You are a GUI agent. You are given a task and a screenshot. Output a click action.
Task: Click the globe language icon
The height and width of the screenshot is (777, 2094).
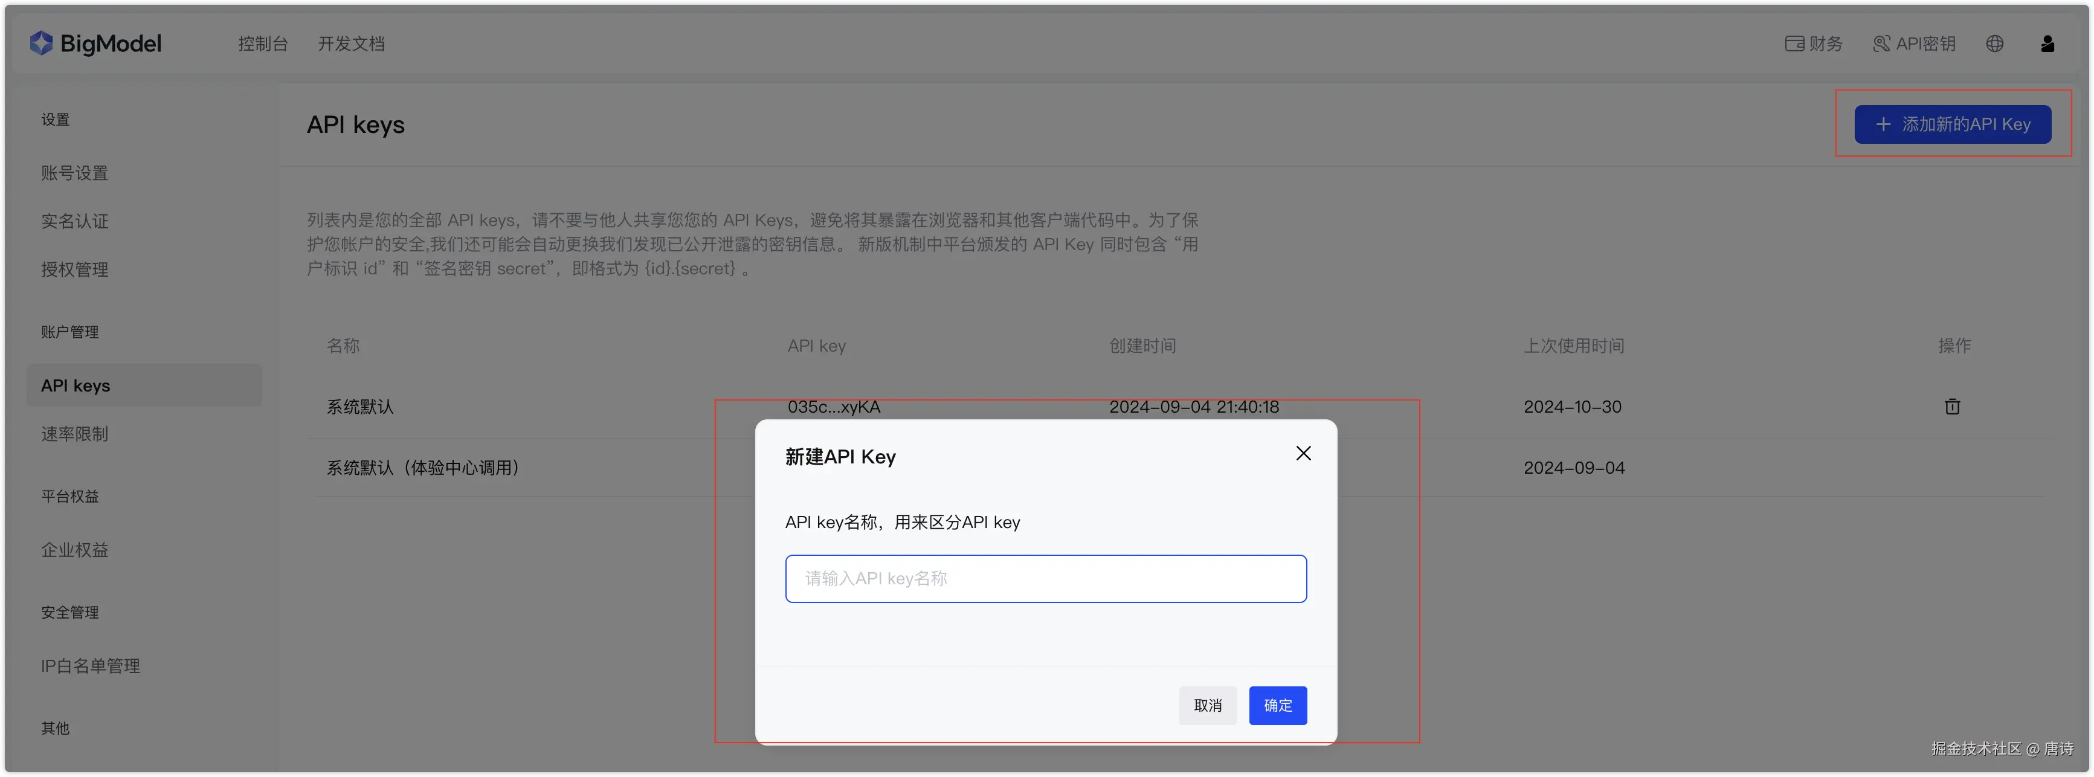pyautogui.click(x=1995, y=44)
